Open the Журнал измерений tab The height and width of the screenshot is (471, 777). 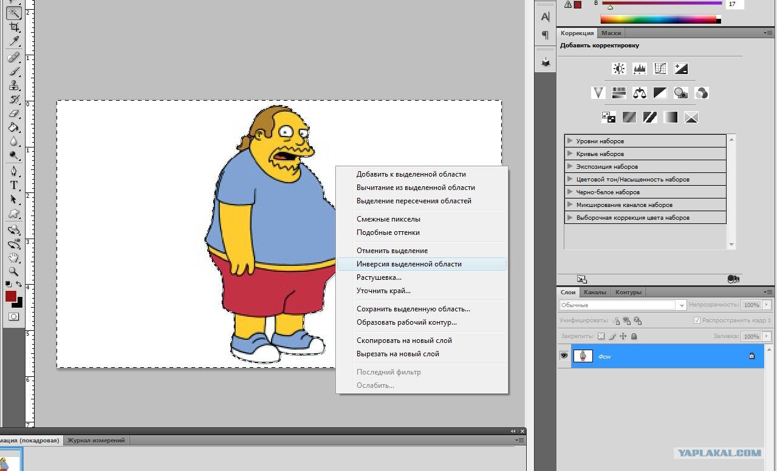pos(96,440)
